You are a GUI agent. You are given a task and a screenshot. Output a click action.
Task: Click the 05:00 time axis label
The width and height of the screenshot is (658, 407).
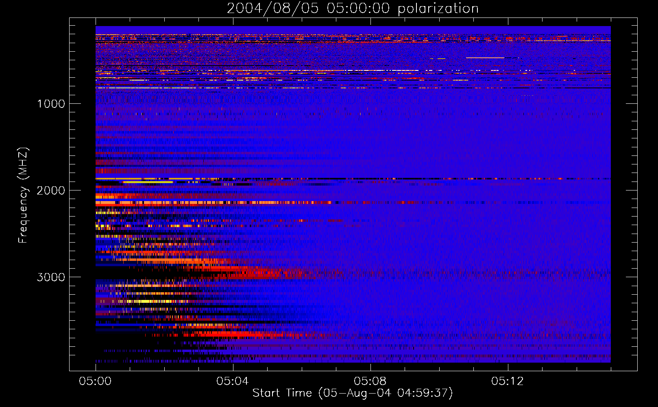tap(95, 381)
